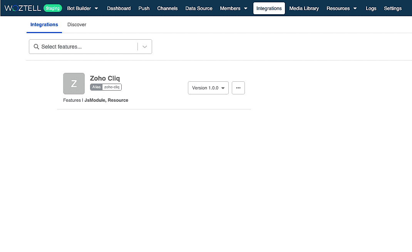Image resolution: width=412 pixels, height=252 pixels.
Task: Expand the Members dropdown menu
Action: click(x=234, y=8)
